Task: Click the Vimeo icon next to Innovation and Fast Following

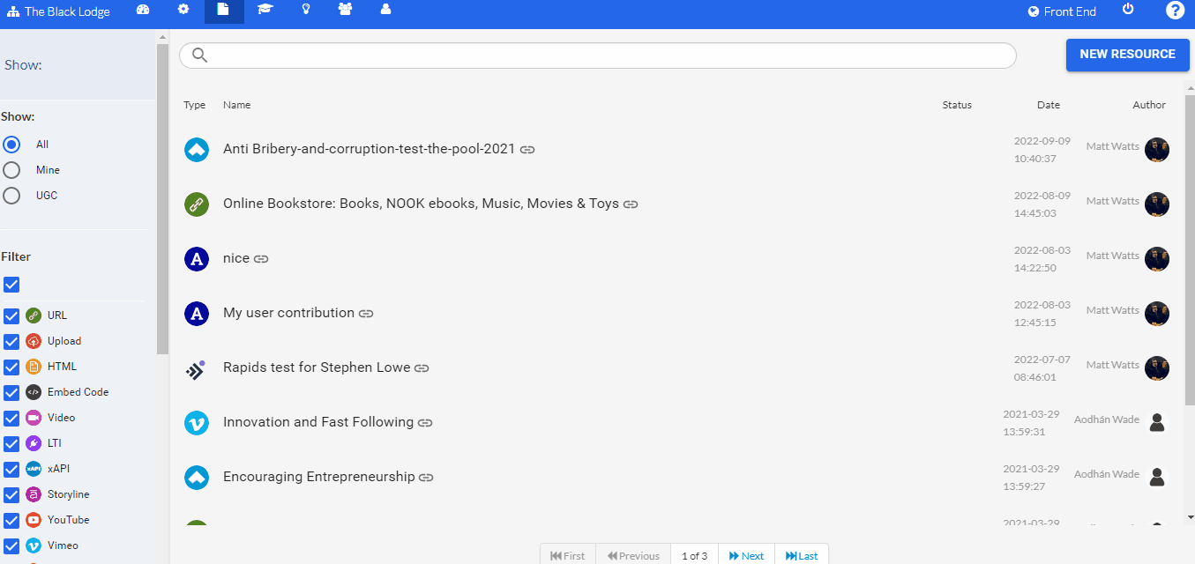Action: pos(196,422)
